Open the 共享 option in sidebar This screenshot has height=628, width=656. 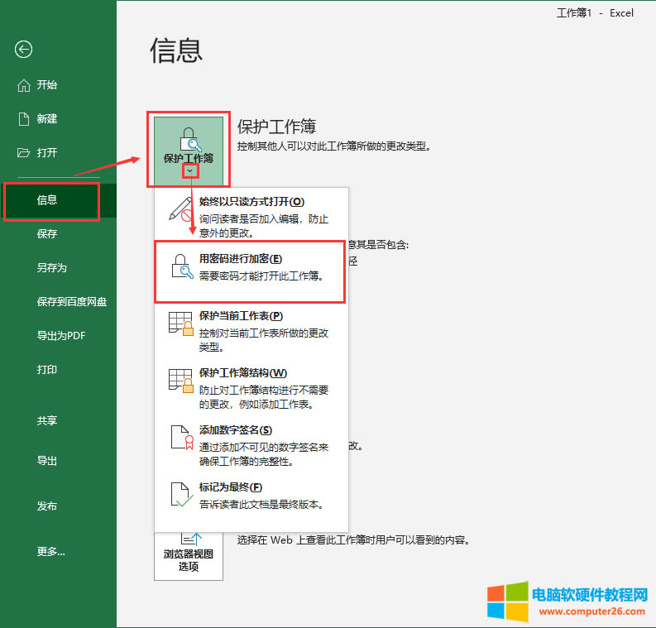click(47, 421)
